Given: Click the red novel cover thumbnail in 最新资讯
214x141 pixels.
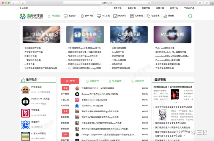Looking at the screenshot, I should point(175,95).
